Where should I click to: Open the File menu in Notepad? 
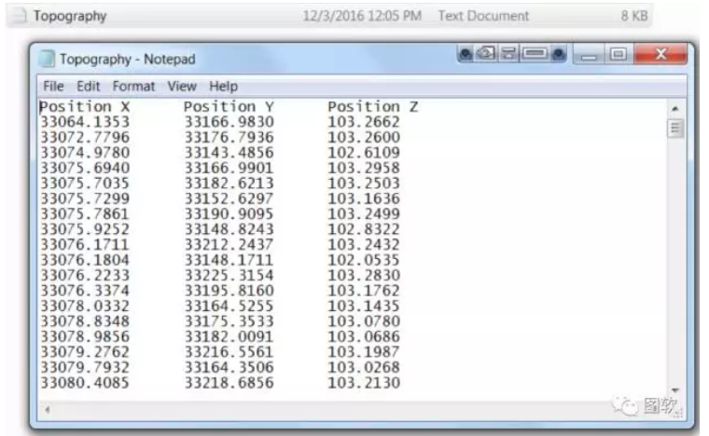(x=53, y=86)
